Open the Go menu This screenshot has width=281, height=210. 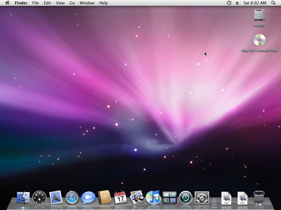coord(72,3)
